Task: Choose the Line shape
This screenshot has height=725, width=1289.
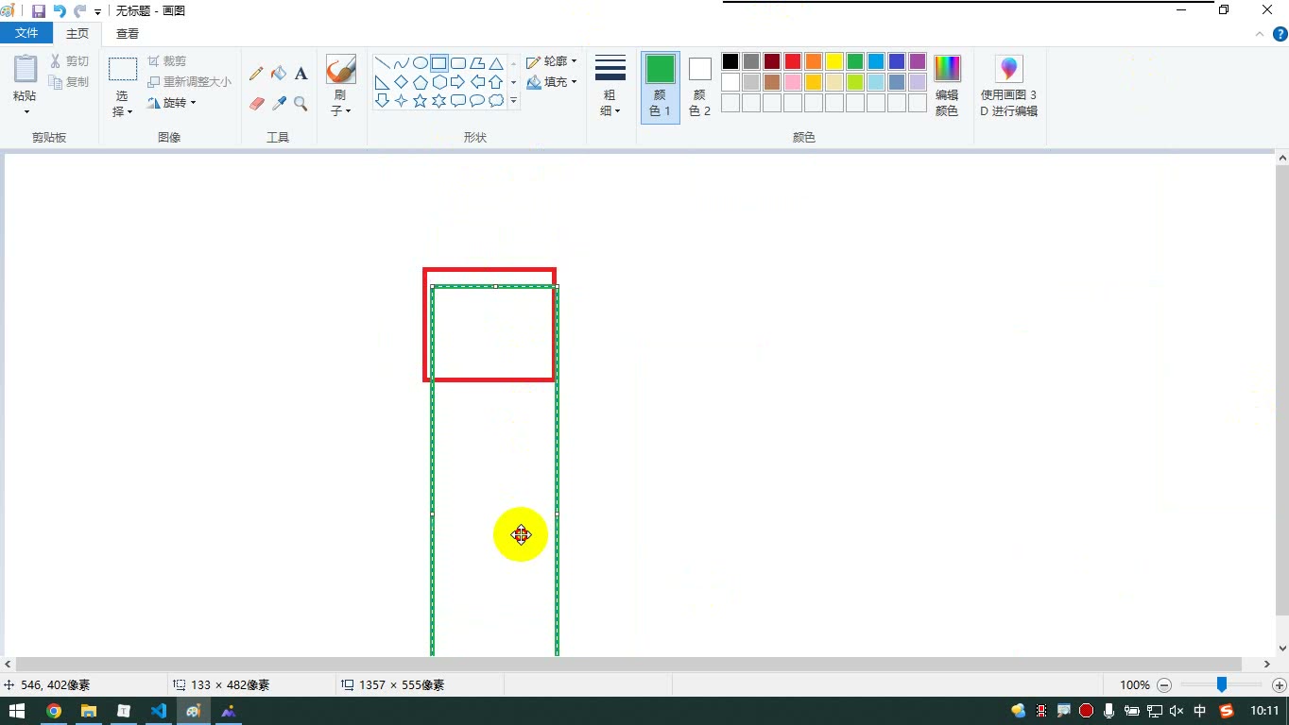Action: pos(383,64)
